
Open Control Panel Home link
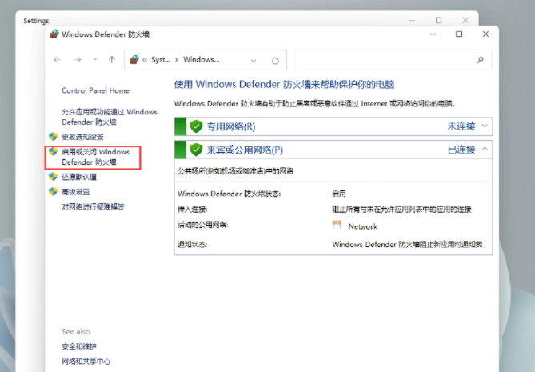click(x=95, y=90)
